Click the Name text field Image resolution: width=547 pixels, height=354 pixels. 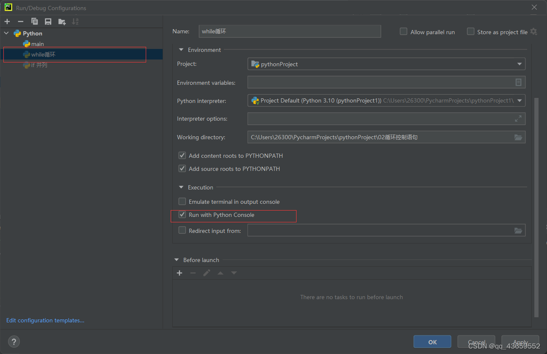pyautogui.click(x=290, y=31)
